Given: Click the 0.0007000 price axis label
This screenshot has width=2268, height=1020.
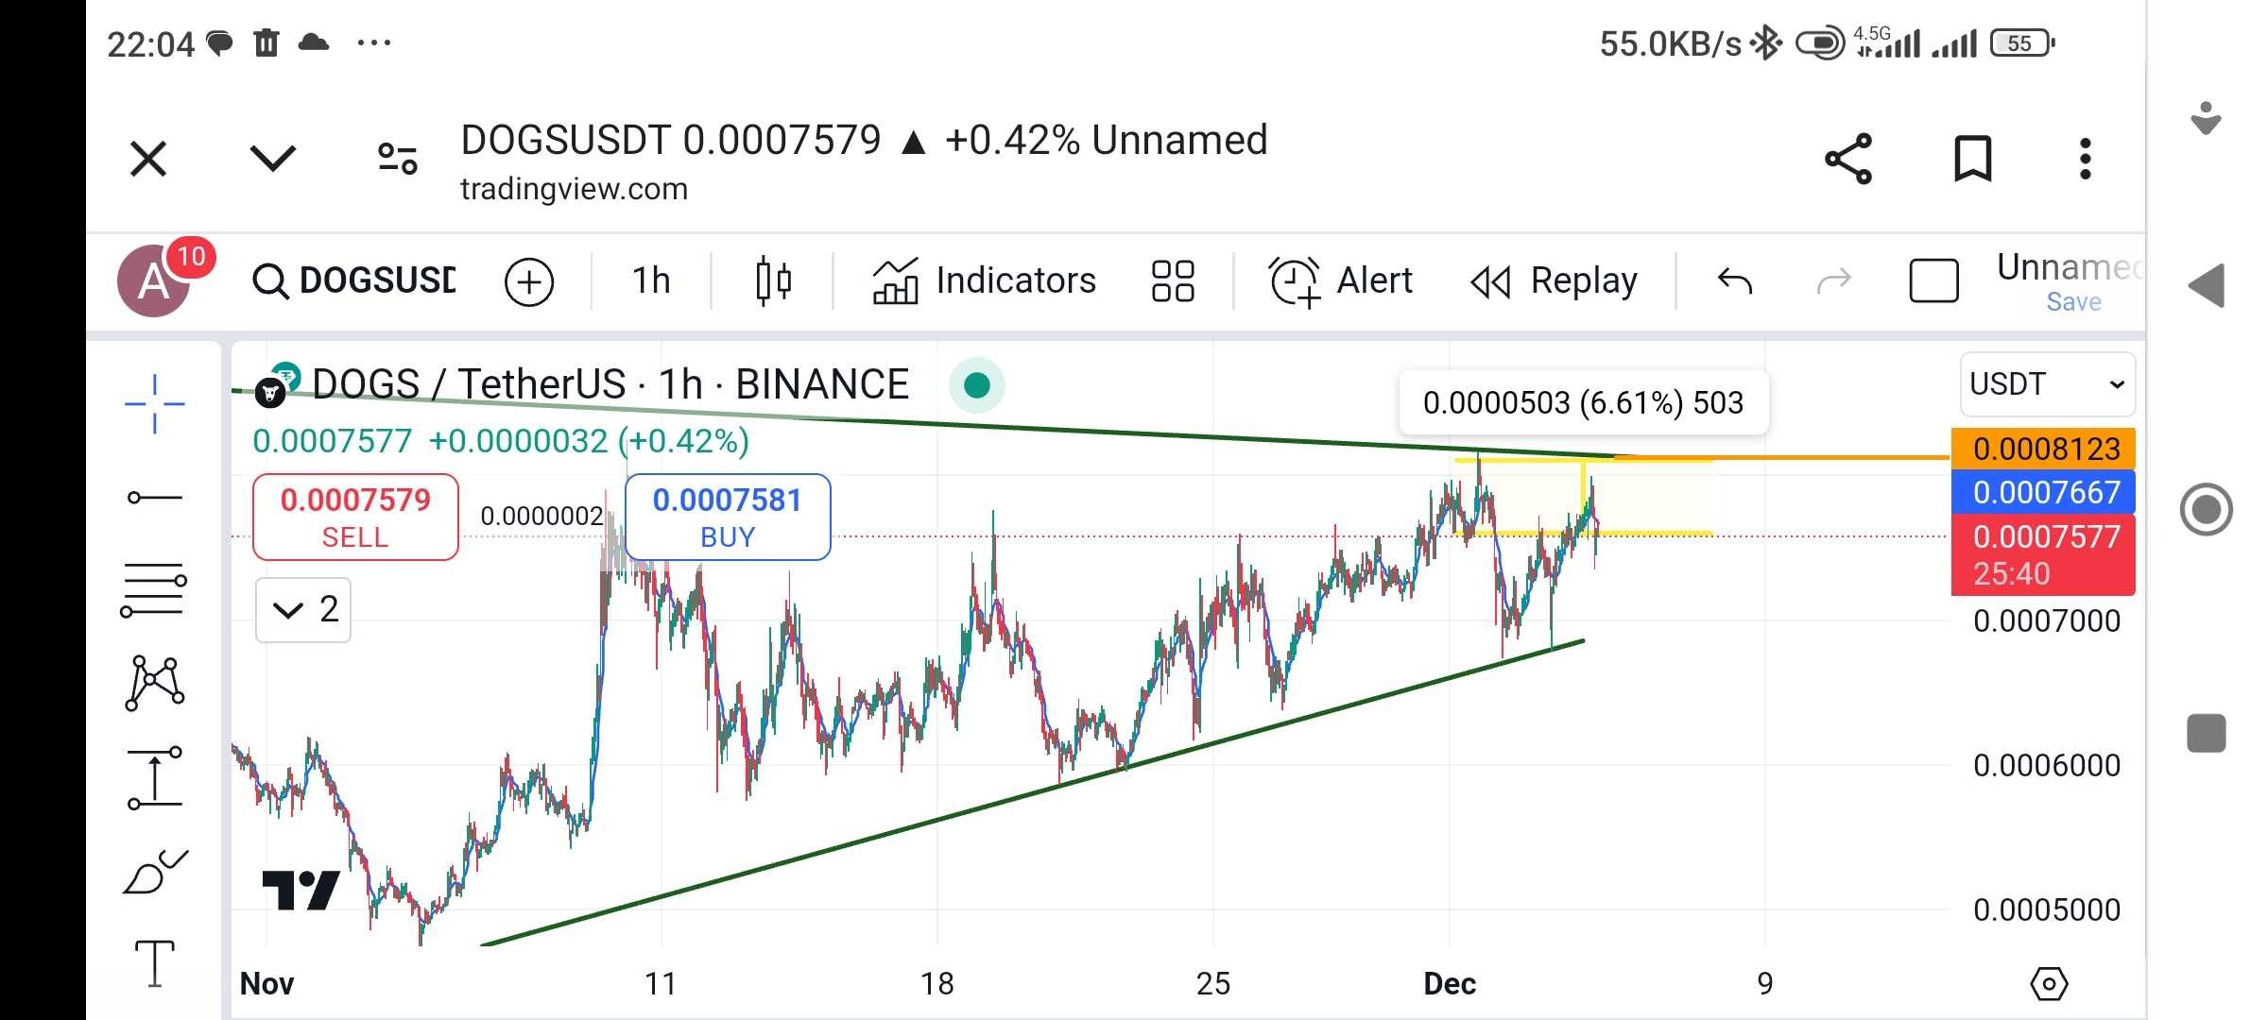Looking at the screenshot, I should pyautogui.click(x=2047, y=621).
